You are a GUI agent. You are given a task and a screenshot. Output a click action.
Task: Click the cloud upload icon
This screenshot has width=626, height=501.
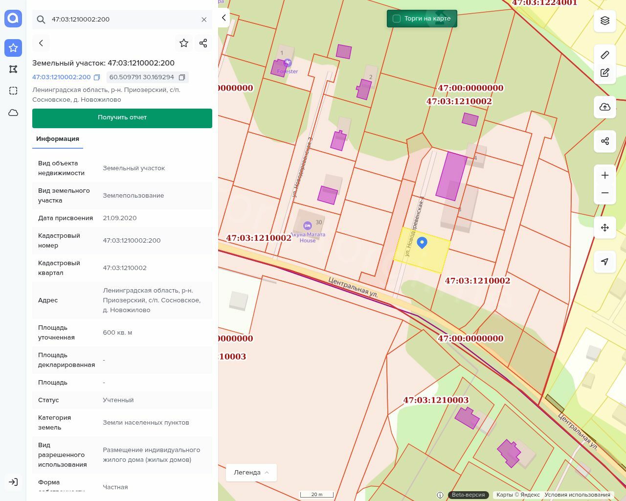pos(605,107)
